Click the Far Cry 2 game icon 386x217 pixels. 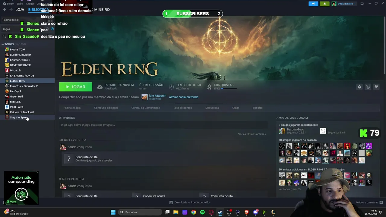click(x=7, y=91)
